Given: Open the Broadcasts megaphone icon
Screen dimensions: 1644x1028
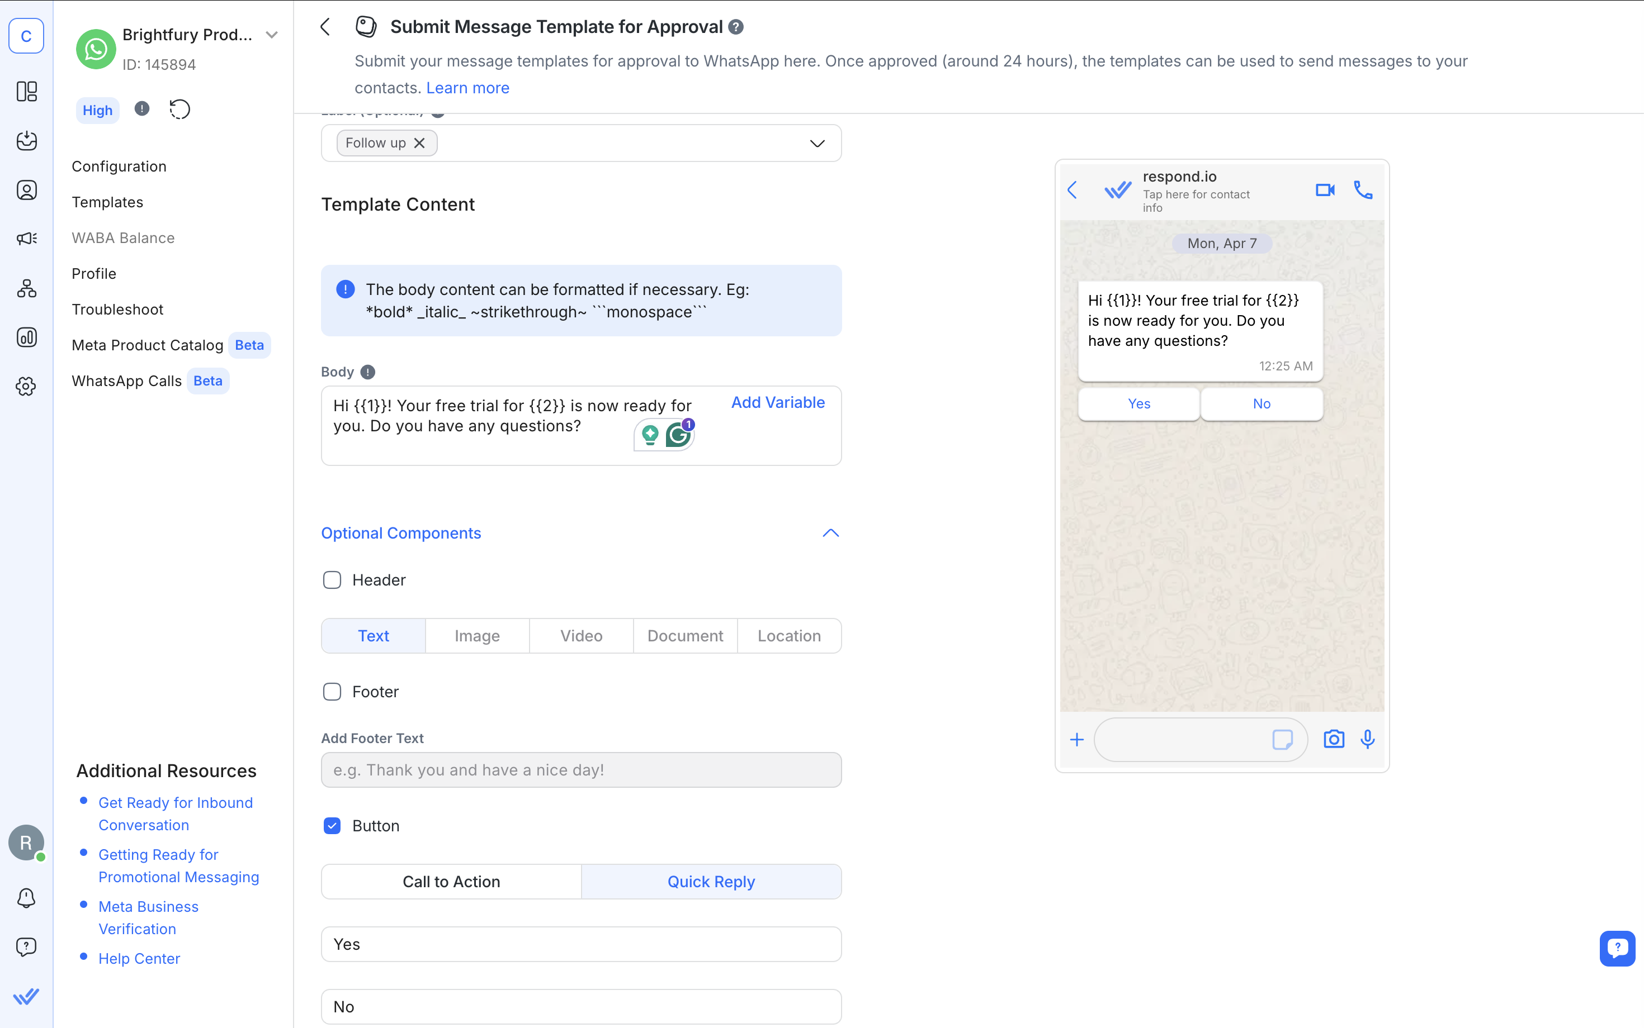Looking at the screenshot, I should (26, 239).
